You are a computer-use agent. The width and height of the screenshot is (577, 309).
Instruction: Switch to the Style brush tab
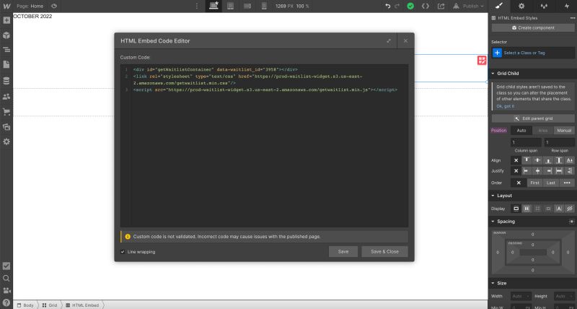499,6
